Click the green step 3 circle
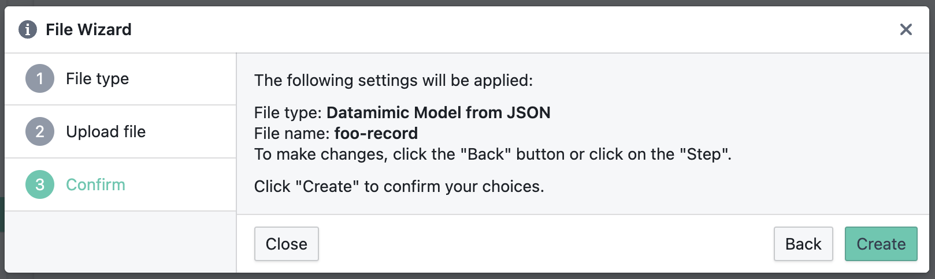Screen dimensions: 935x279 [40, 184]
